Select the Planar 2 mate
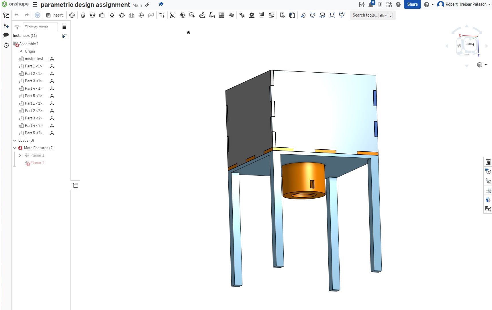Screen dimensions: 492x310 point(37,163)
